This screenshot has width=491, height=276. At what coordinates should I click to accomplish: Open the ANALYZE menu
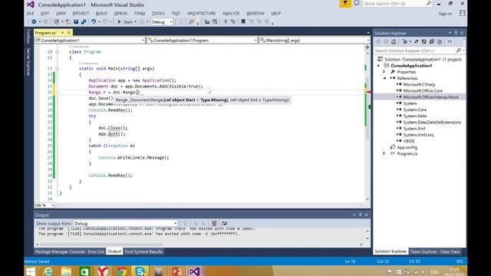click(231, 13)
